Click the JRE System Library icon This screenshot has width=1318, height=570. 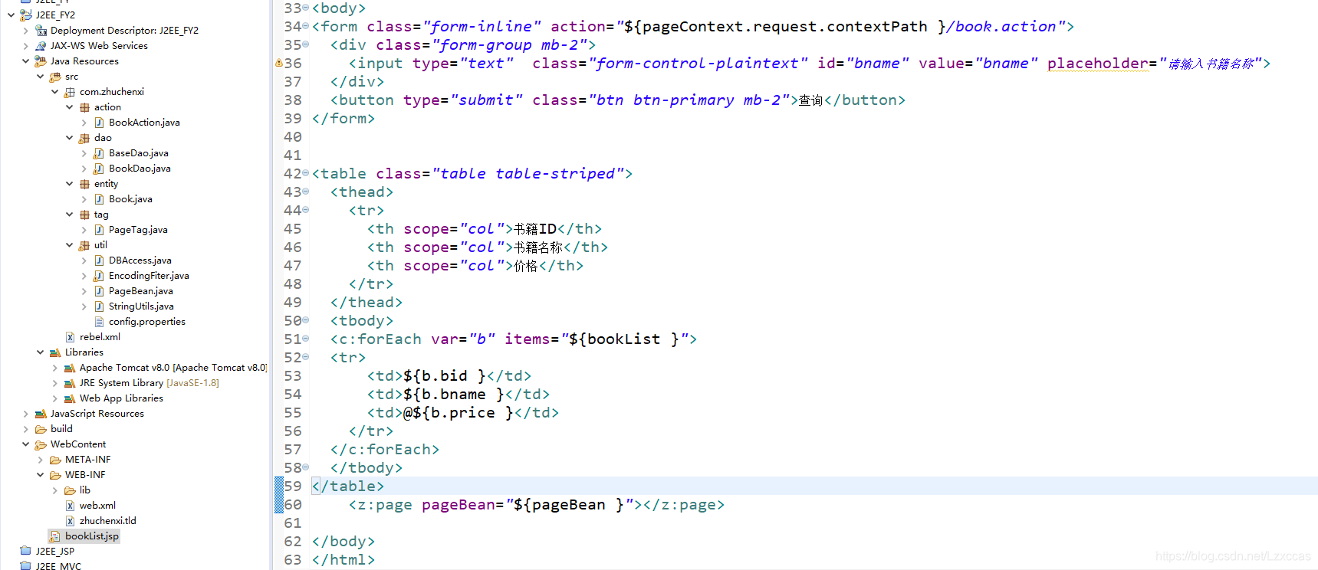pos(70,383)
